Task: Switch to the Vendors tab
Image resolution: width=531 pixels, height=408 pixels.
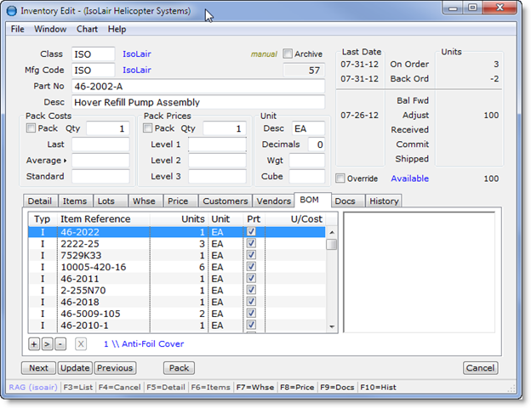Action: coord(273,201)
